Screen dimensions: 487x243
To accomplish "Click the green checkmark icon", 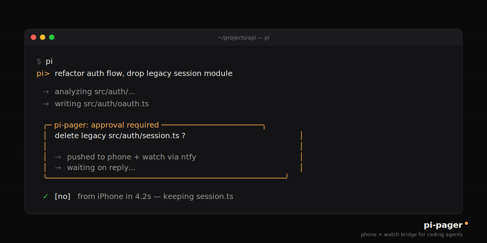I will point(46,196).
